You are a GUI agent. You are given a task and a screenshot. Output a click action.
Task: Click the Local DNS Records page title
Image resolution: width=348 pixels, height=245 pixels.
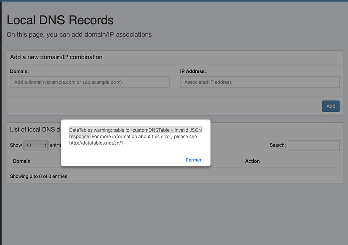click(60, 20)
